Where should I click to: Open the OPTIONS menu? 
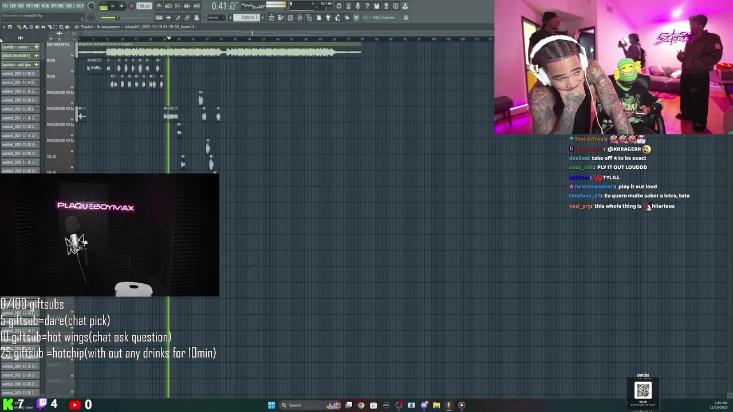coord(57,6)
